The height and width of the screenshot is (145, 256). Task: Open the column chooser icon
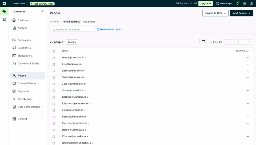point(204,42)
